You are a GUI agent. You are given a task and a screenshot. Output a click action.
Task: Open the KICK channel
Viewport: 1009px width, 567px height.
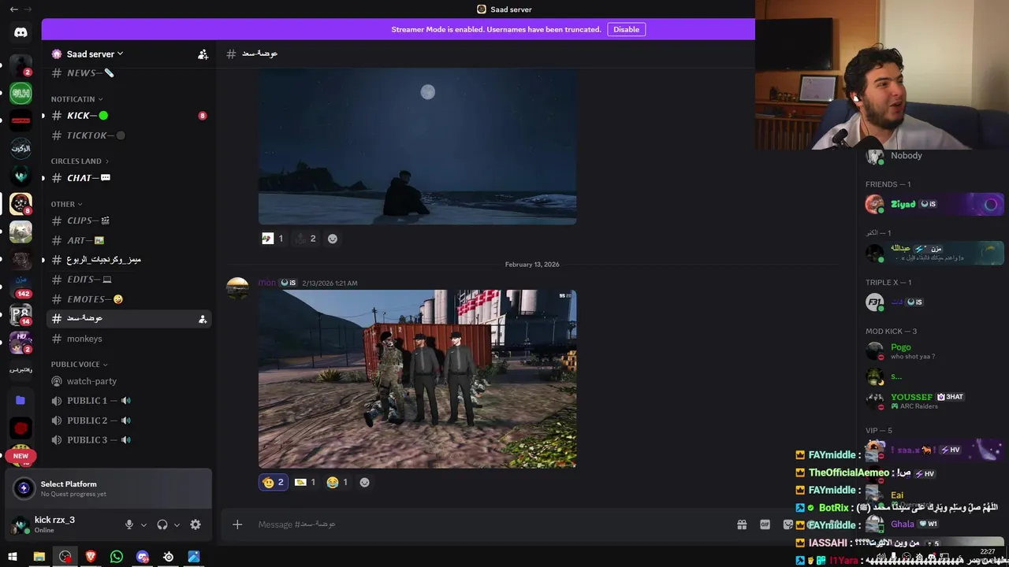point(128,116)
